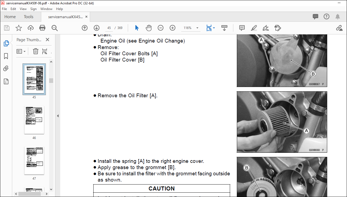Close the servicemanualKX45 document tab
The image size is (347, 197).
pos(87,17)
